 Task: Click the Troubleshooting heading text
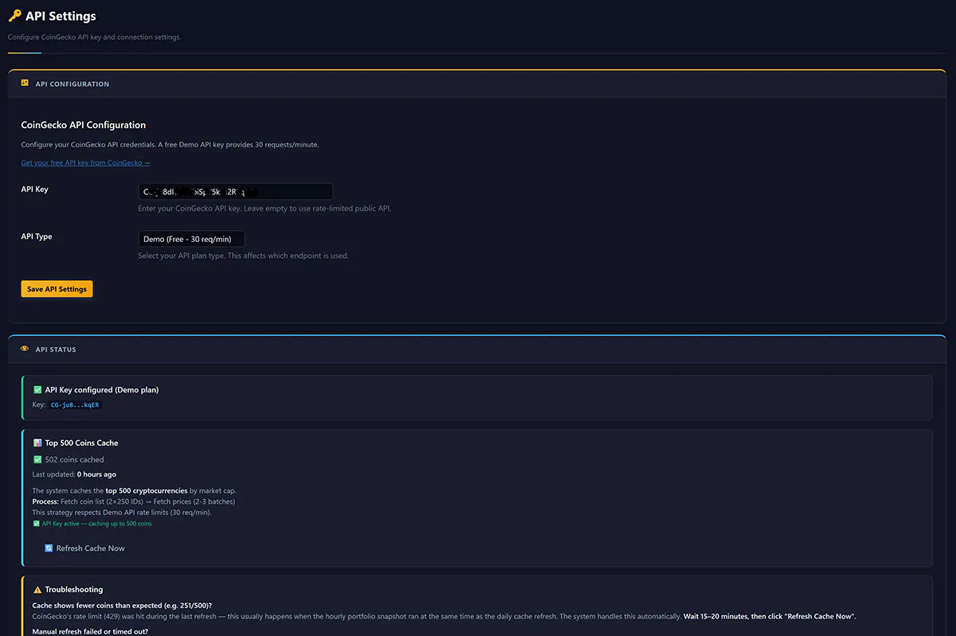74,590
